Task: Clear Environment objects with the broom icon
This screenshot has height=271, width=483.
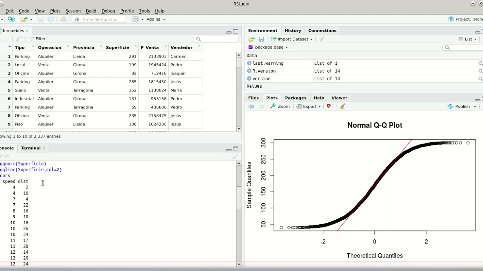Action: (322, 39)
